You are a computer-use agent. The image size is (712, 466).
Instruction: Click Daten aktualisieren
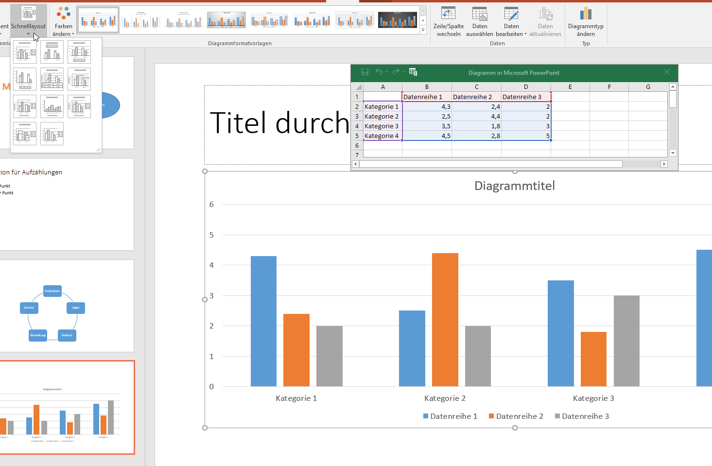(x=545, y=21)
